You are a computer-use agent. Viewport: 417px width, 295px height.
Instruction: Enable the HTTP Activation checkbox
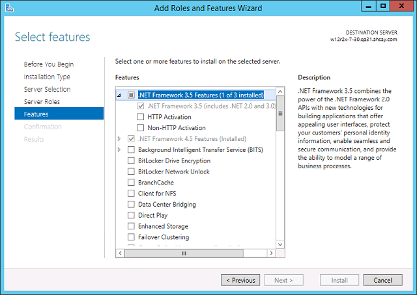click(x=140, y=117)
